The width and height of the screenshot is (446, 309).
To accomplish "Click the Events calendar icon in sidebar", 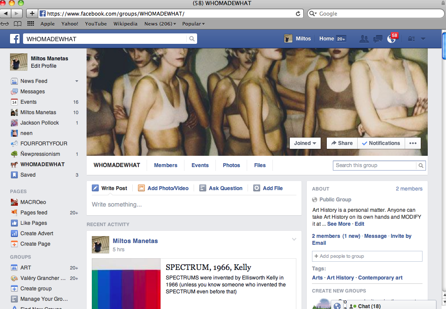I will pos(14,102).
